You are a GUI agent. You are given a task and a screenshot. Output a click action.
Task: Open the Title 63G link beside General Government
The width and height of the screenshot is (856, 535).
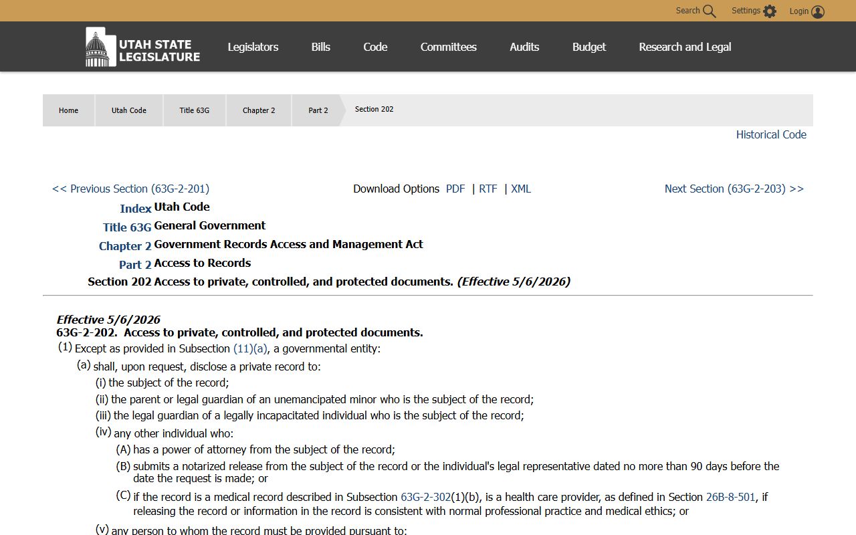[127, 227]
